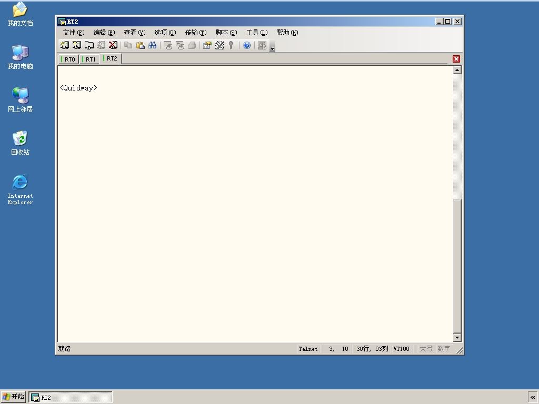Select the RT2 session tab

tap(111, 58)
